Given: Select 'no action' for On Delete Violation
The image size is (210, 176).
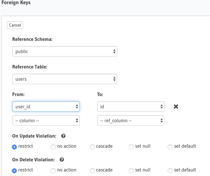Looking at the screenshot, I should [x=53, y=170].
